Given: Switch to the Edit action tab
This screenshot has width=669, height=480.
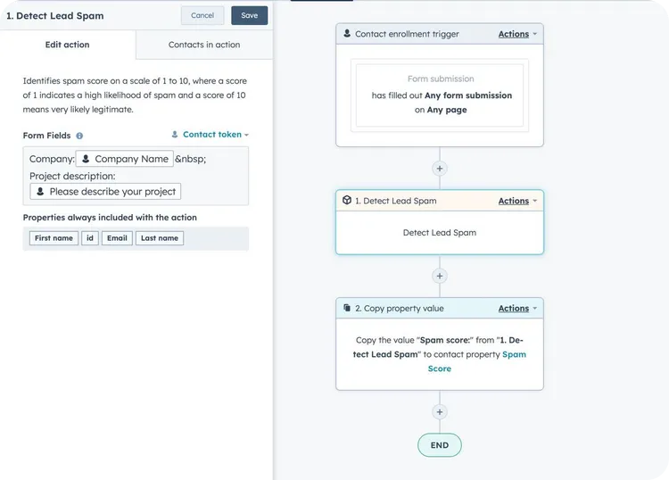Looking at the screenshot, I should click(68, 45).
